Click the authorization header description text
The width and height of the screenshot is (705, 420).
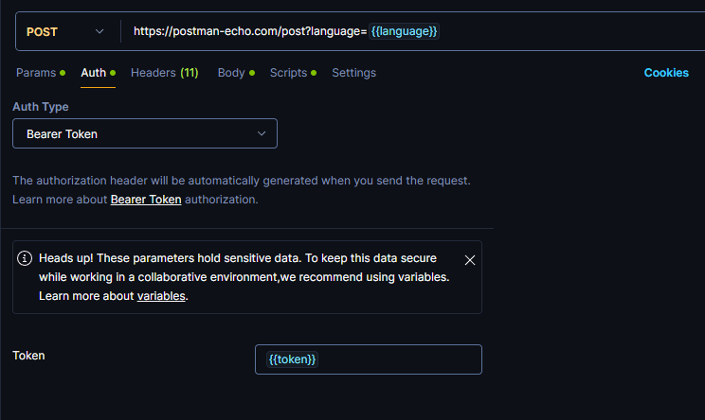tap(241, 180)
